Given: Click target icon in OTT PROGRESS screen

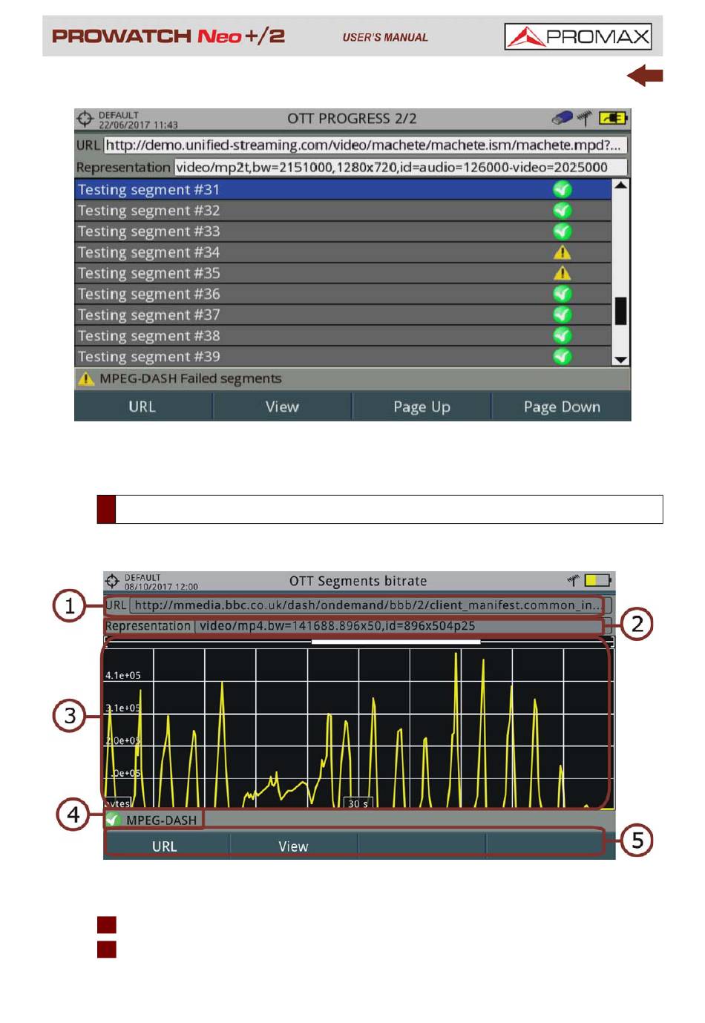Looking at the screenshot, I should point(85,119).
